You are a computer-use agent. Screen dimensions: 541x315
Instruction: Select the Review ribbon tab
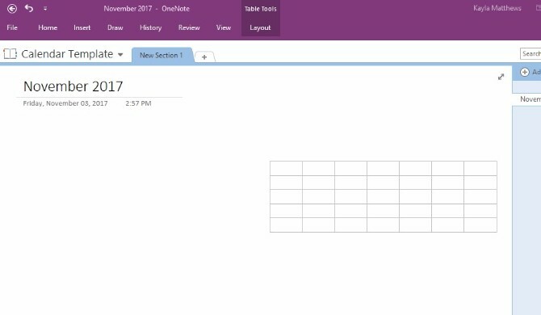pos(189,27)
